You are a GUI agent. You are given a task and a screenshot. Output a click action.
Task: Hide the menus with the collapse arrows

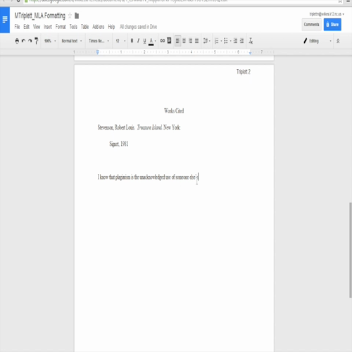(x=338, y=41)
